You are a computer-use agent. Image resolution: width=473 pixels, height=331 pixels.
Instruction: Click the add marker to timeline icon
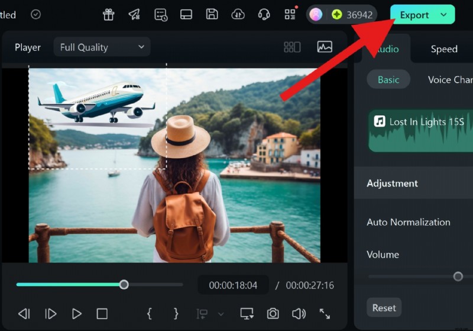202,314
